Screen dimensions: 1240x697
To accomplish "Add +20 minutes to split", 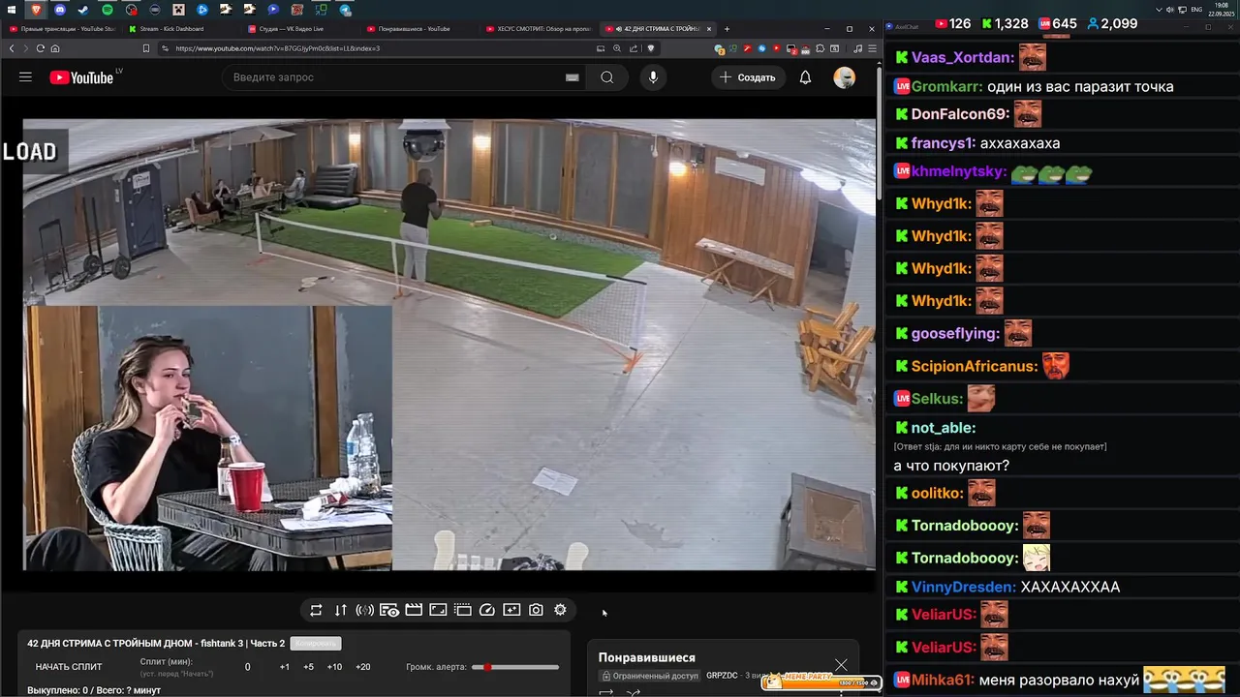I will (x=363, y=667).
